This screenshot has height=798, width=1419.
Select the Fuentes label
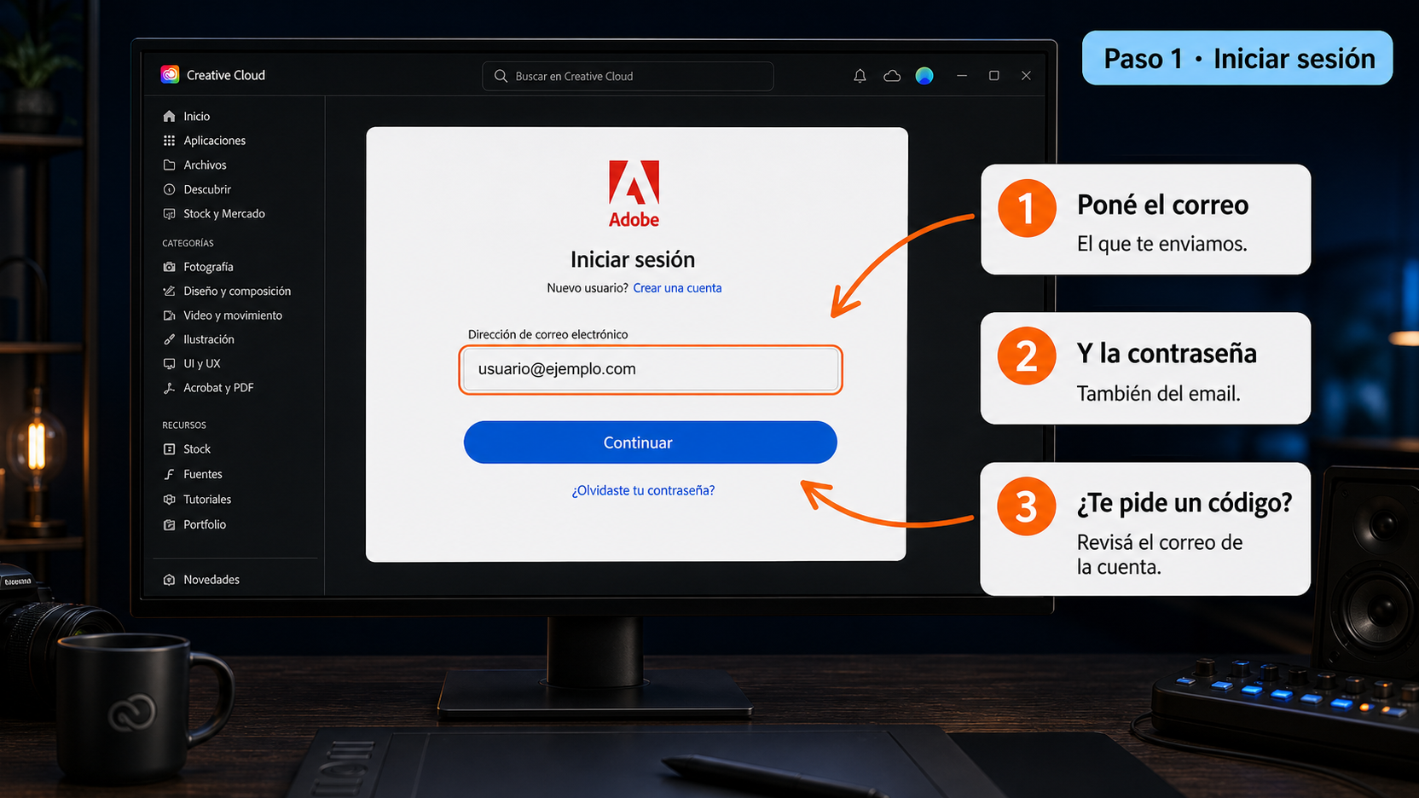click(203, 474)
